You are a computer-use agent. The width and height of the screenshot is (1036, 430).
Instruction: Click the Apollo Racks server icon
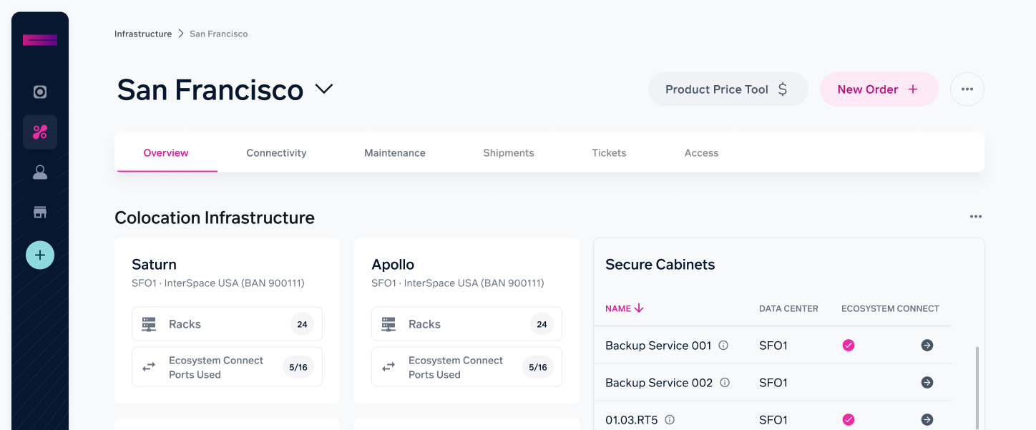point(388,324)
